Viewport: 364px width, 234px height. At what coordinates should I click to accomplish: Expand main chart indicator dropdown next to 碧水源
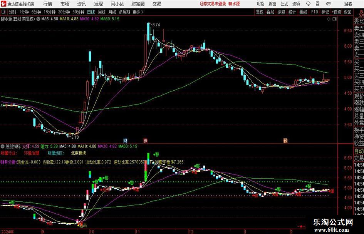click(x=38, y=19)
